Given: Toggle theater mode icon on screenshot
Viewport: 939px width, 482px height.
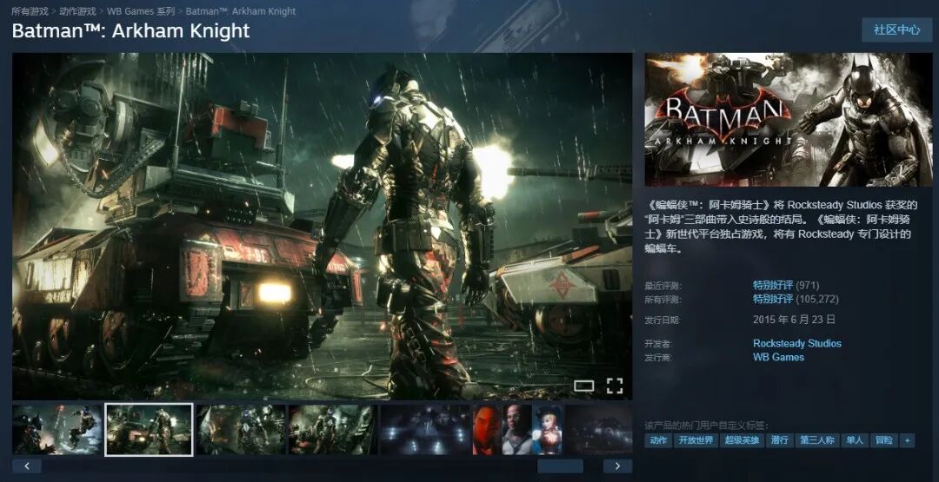Looking at the screenshot, I should [x=583, y=386].
